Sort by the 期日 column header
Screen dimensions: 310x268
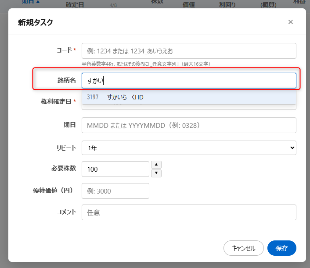tap(31, 2)
